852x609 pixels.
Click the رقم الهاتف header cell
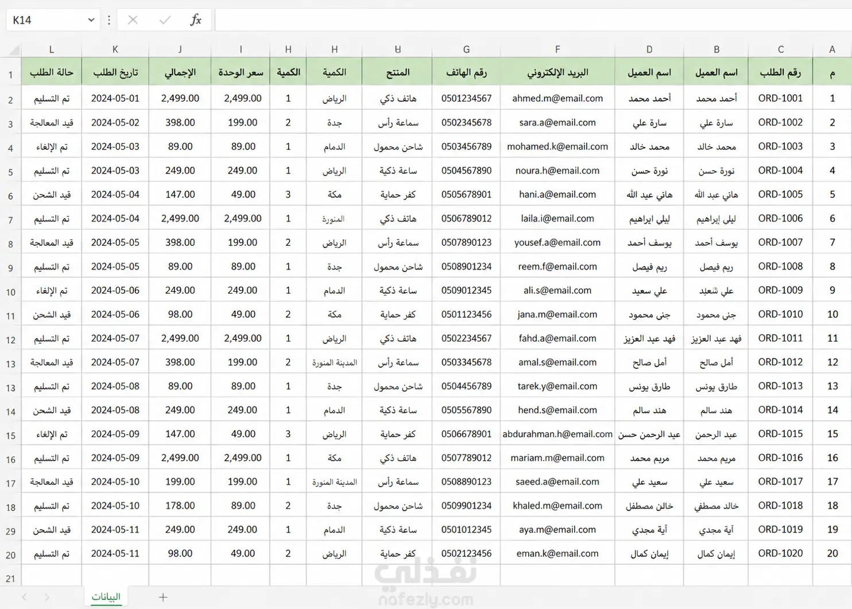[466, 72]
